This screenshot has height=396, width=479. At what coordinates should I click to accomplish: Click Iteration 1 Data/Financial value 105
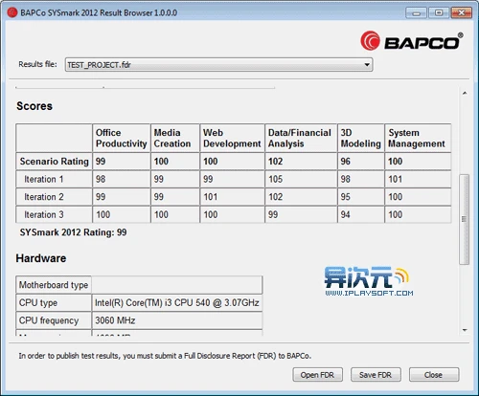pyautogui.click(x=275, y=179)
